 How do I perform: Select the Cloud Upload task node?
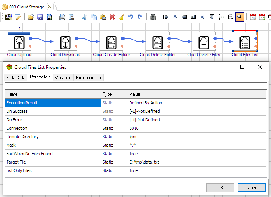click(19, 43)
